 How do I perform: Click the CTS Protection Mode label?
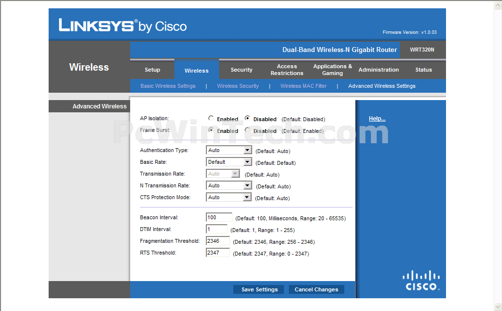(x=165, y=198)
